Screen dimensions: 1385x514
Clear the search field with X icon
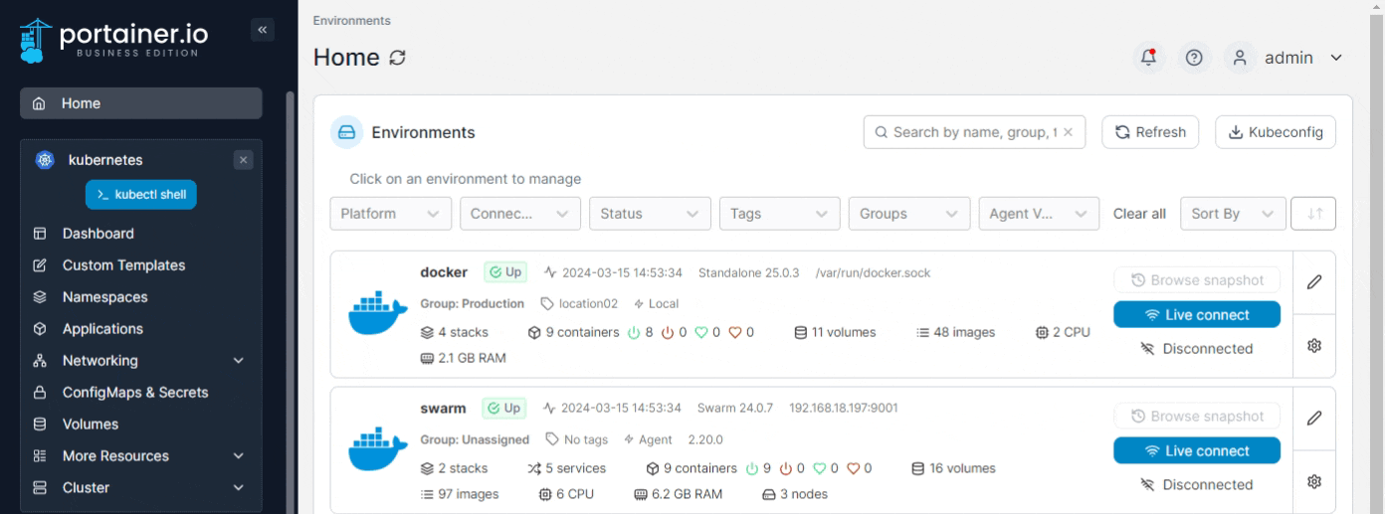(x=1069, y=132)
